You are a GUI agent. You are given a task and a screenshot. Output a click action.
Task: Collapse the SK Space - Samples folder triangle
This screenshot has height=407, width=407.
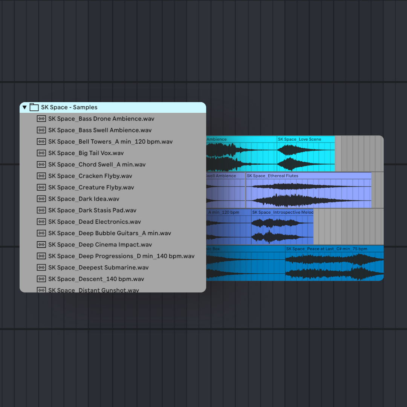pos(24,107)
